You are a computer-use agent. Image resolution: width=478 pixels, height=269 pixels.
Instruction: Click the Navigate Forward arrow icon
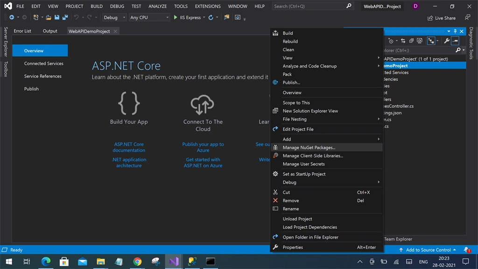(x=24, y=17)
